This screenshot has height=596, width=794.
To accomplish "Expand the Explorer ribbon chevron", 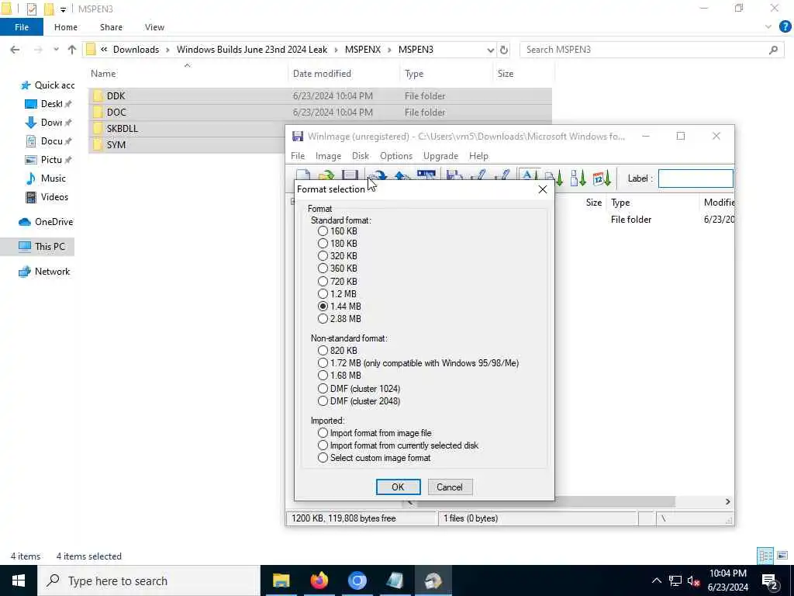I will click(768, 27).
